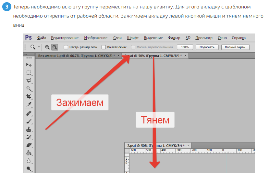Open the Zoom tool preset dropdown arrow
269x173 pixels.
[x=39, y=47]
